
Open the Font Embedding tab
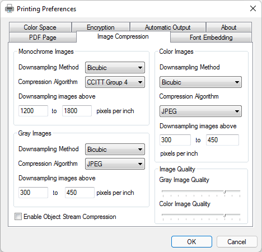click(x=211, y=38)
